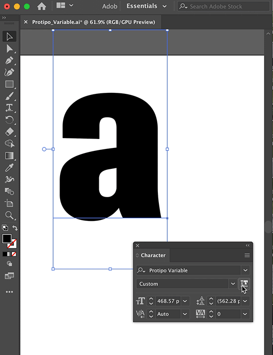Select the Eyedropper tool
This screenshot has height=355, width=273.
pos(9,167)
